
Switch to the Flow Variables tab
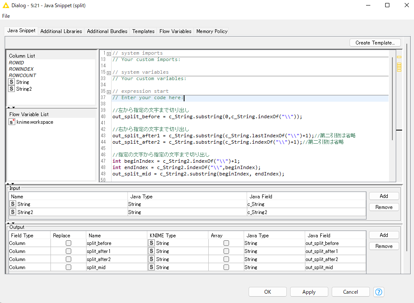click(175, 31)
